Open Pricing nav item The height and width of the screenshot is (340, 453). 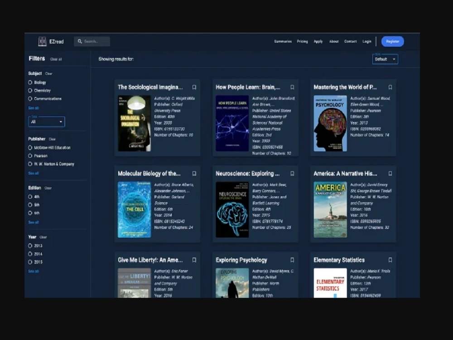(302, 41)
